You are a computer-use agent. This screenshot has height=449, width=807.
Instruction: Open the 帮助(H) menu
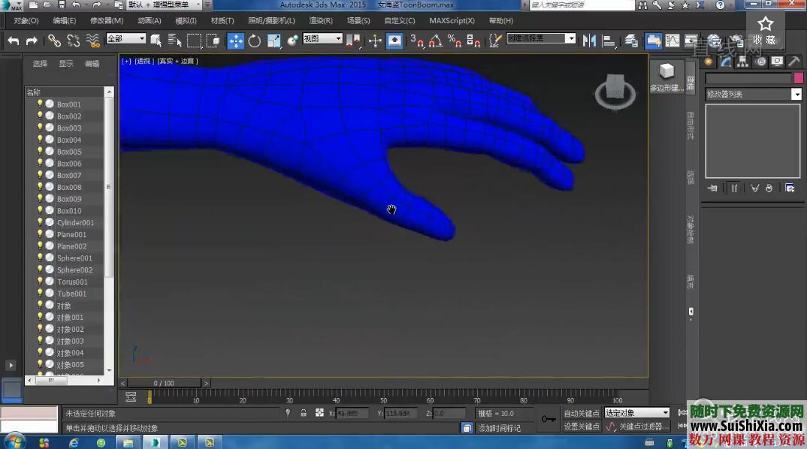[500, 20]
